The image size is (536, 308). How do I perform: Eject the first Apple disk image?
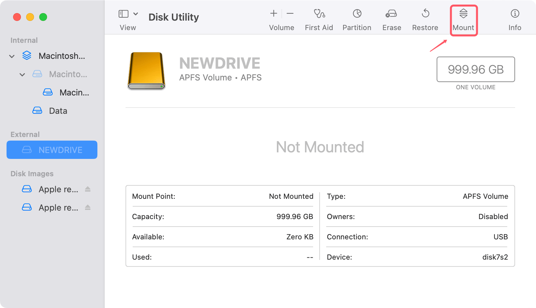click(x=88, y=189)
